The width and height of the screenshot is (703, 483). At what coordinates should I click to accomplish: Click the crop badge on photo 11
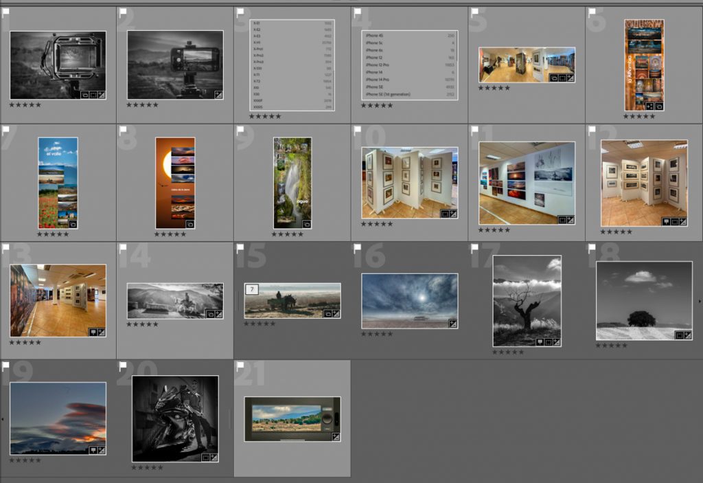pos(562,220)
